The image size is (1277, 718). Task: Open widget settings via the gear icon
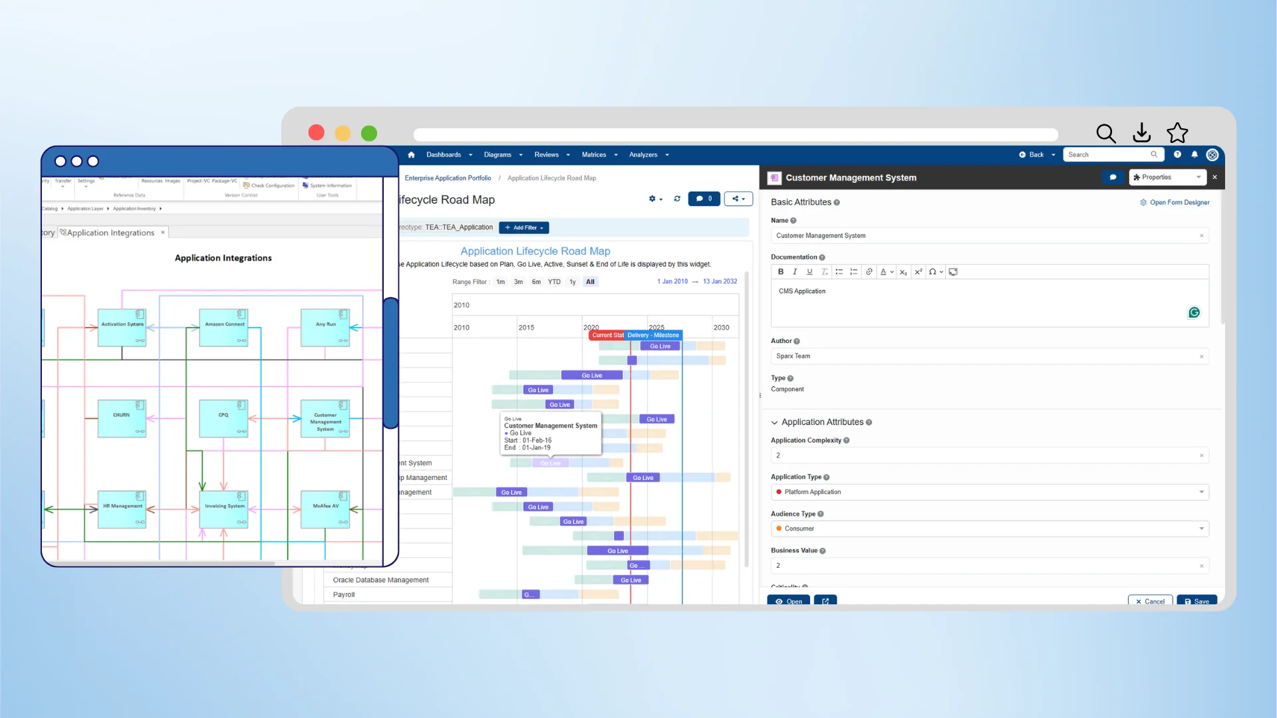tap(654, 199)
